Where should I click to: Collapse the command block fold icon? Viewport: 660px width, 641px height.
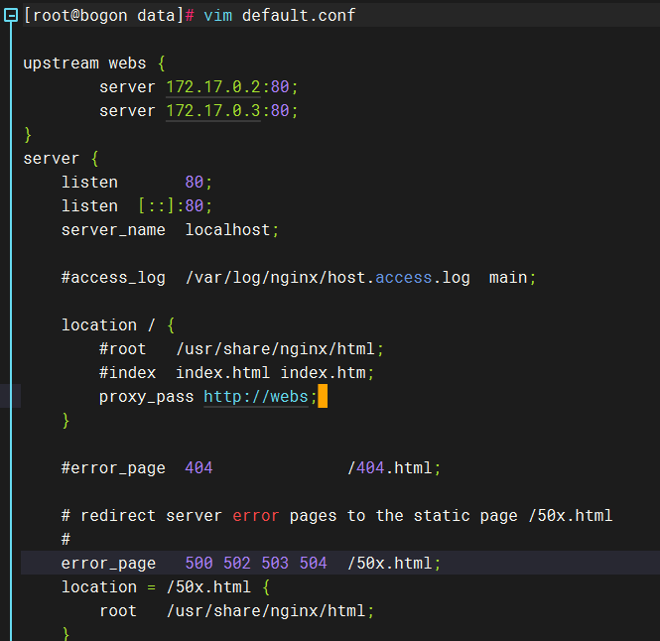click(x=11, y=16)
